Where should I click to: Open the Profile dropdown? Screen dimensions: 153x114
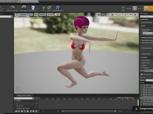(149, 71)
